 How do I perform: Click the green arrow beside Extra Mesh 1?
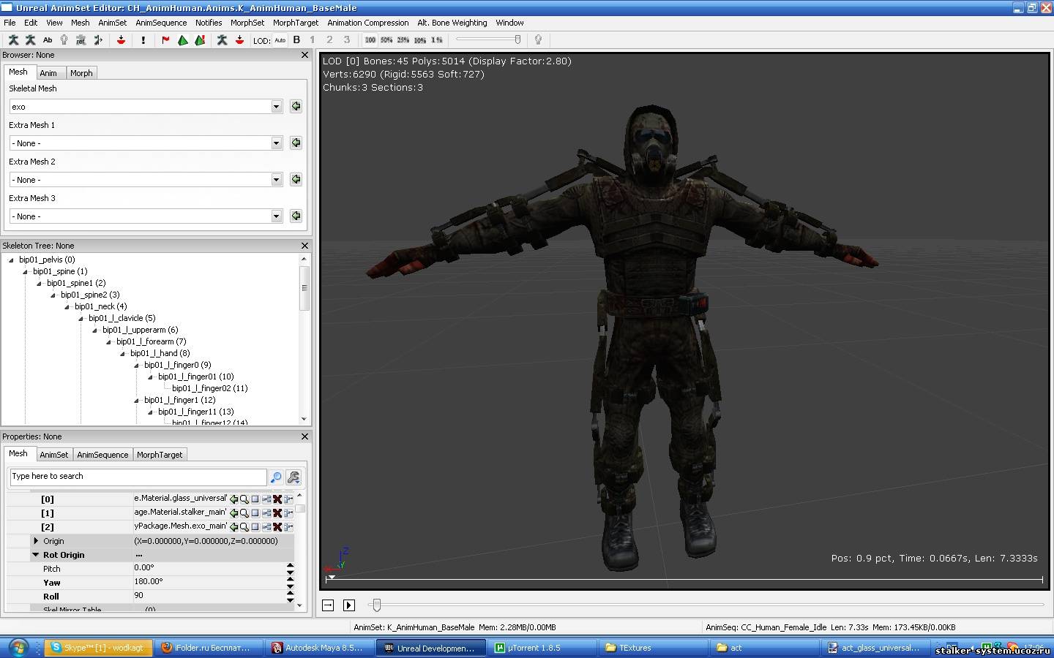pyautogui.click(x=296, y=143)
